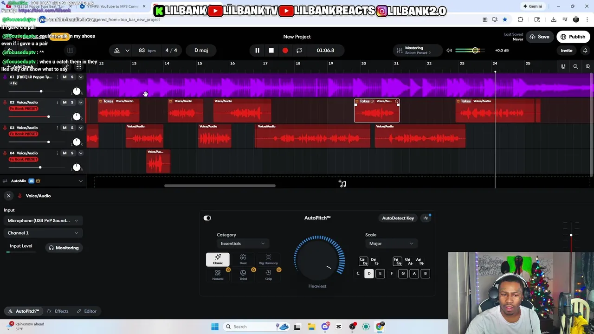This screenshot has width=594, height=334.
Task: Adjust the master volume slider
Action: pyautogui.click(x=470, y=50)
